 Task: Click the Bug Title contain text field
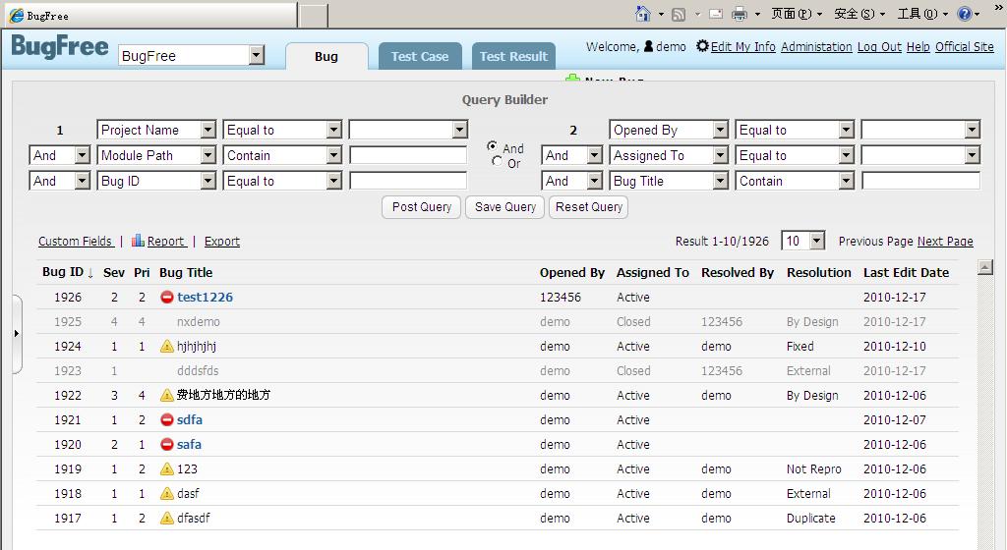(x=920, y=182)
